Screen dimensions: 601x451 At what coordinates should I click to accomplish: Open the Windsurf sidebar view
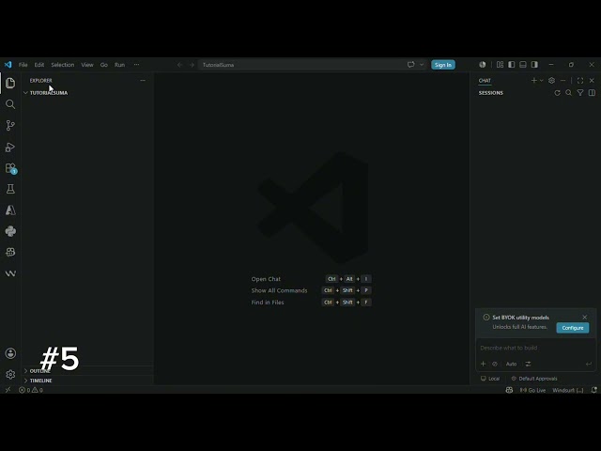point(10,273)
